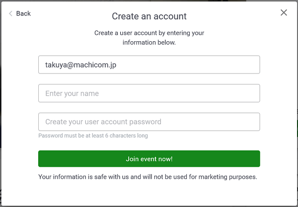The height and width of the screenshot is (207, 298).
Task: Click the 'Enter your name' placeholder text
Action: [x=72, y=93]
